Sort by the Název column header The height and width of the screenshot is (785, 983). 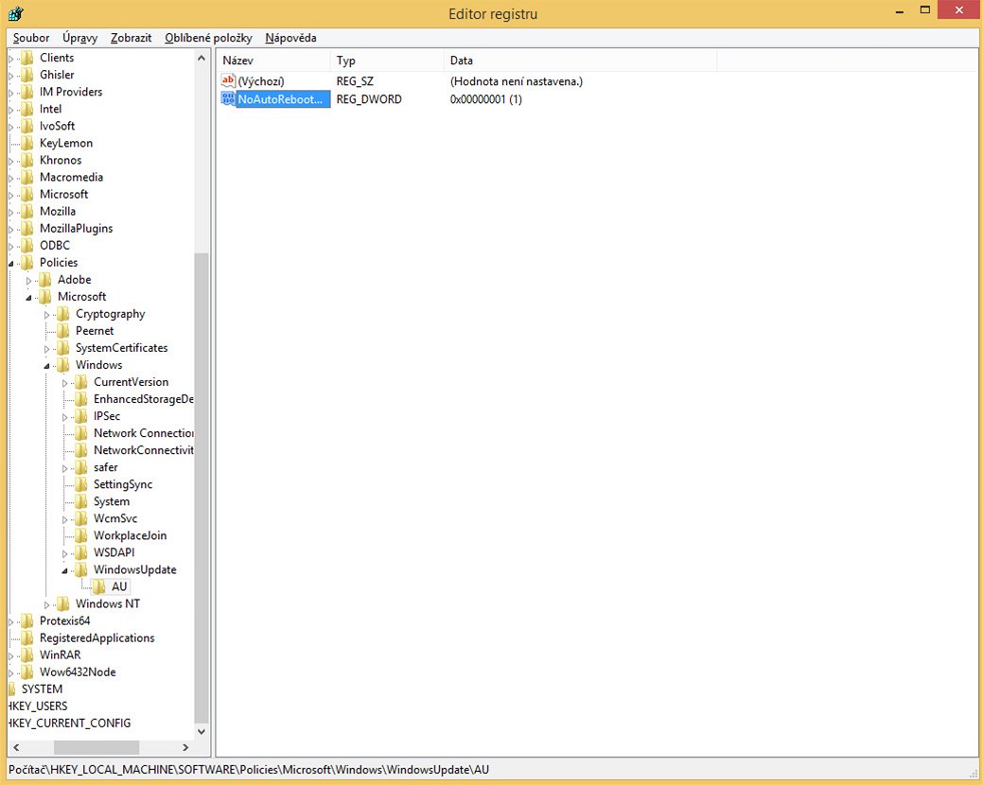click(x=274, y=61)
